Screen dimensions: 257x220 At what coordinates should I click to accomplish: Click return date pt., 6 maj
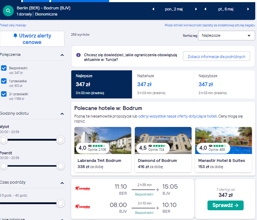click(x=226, y=9)
